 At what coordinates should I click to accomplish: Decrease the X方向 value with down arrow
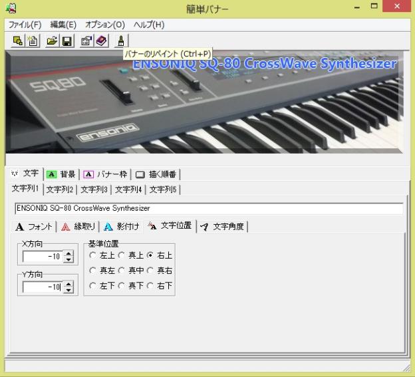pos(67,259)
